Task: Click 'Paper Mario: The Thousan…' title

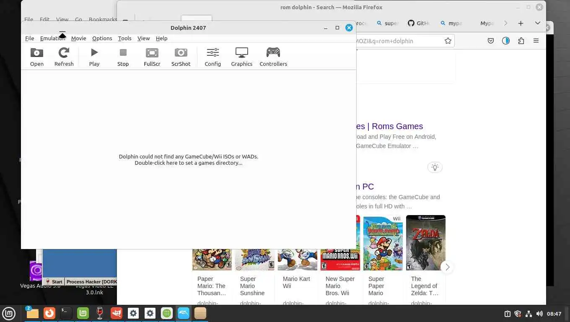Action: coord(212,286)
